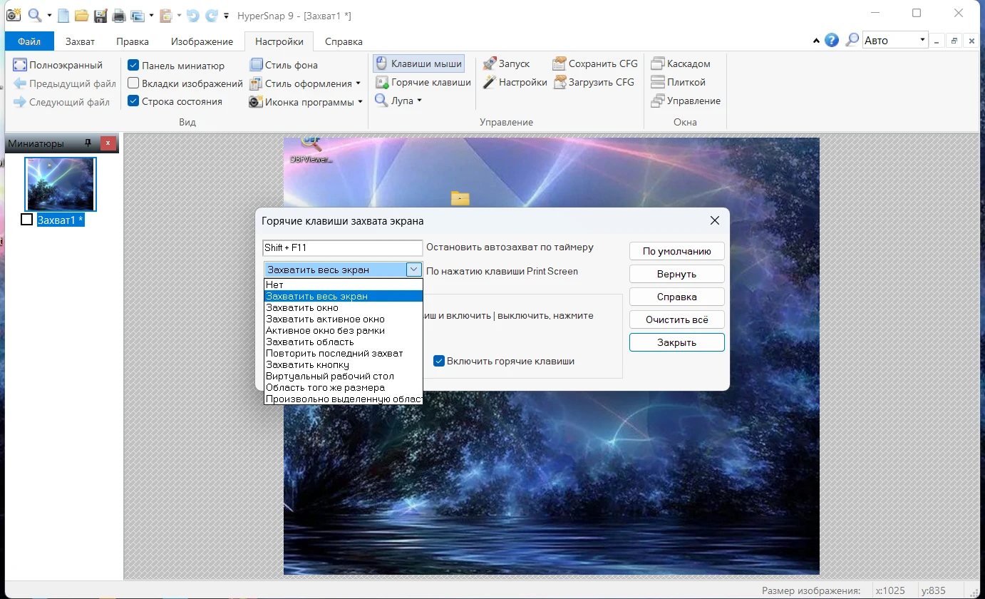Image resolution: width=985 pixels, height=599 pixels.
Task: Click the Shift + F11 hotkey input field
Action: (342, 247)
